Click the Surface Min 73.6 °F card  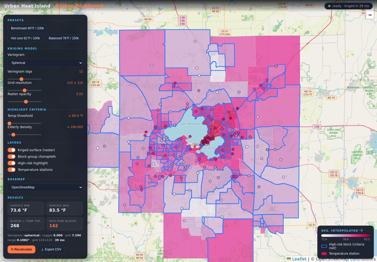pyautogui.click(x=26, y=208)
